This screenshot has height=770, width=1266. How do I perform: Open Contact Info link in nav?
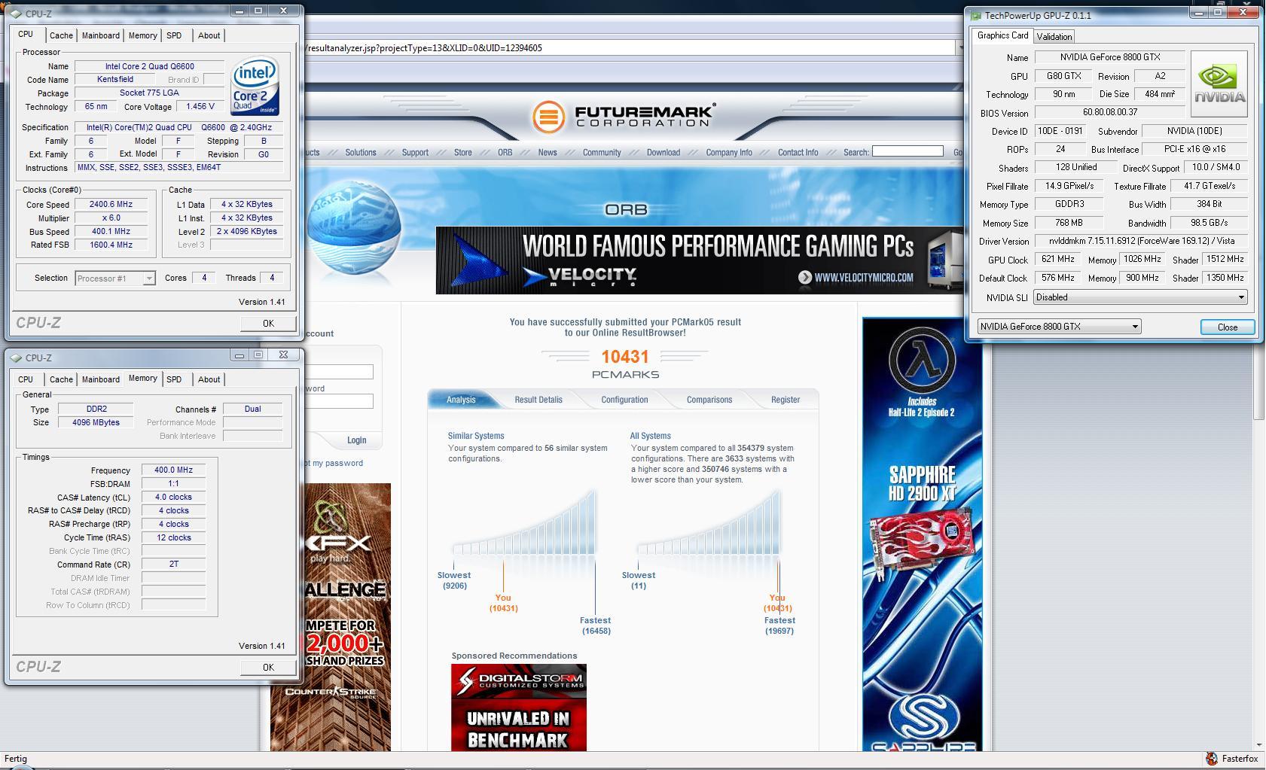[798, 152]
